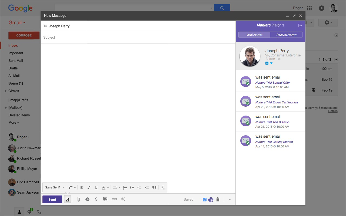Open Joseph Perry's Twitter profile icon
346x216 pixels.
271,63
